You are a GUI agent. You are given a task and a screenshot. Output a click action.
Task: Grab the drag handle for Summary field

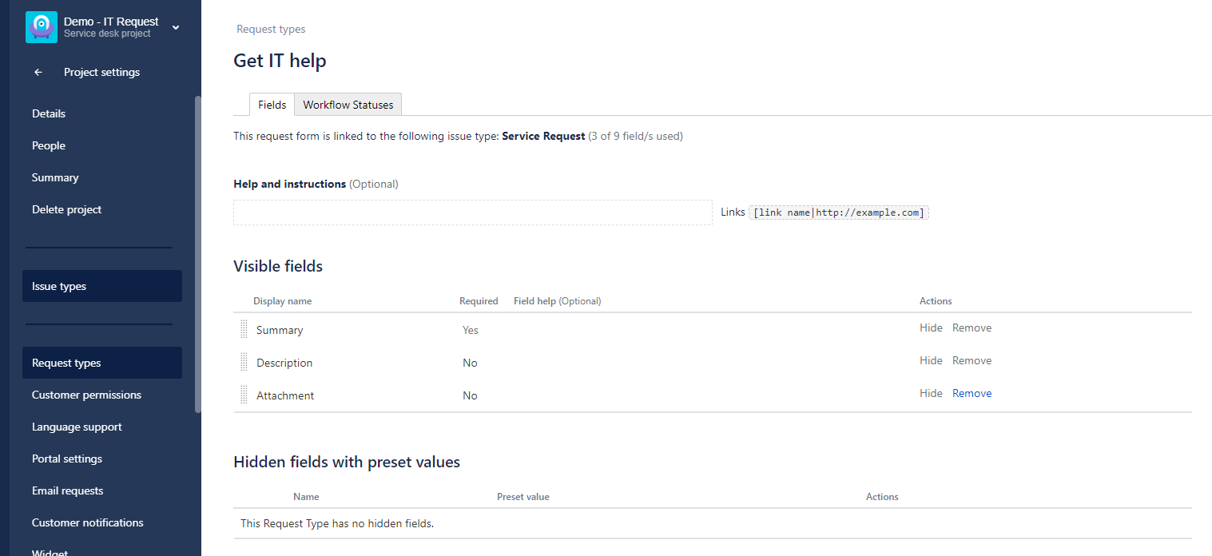tap(244, 329)
